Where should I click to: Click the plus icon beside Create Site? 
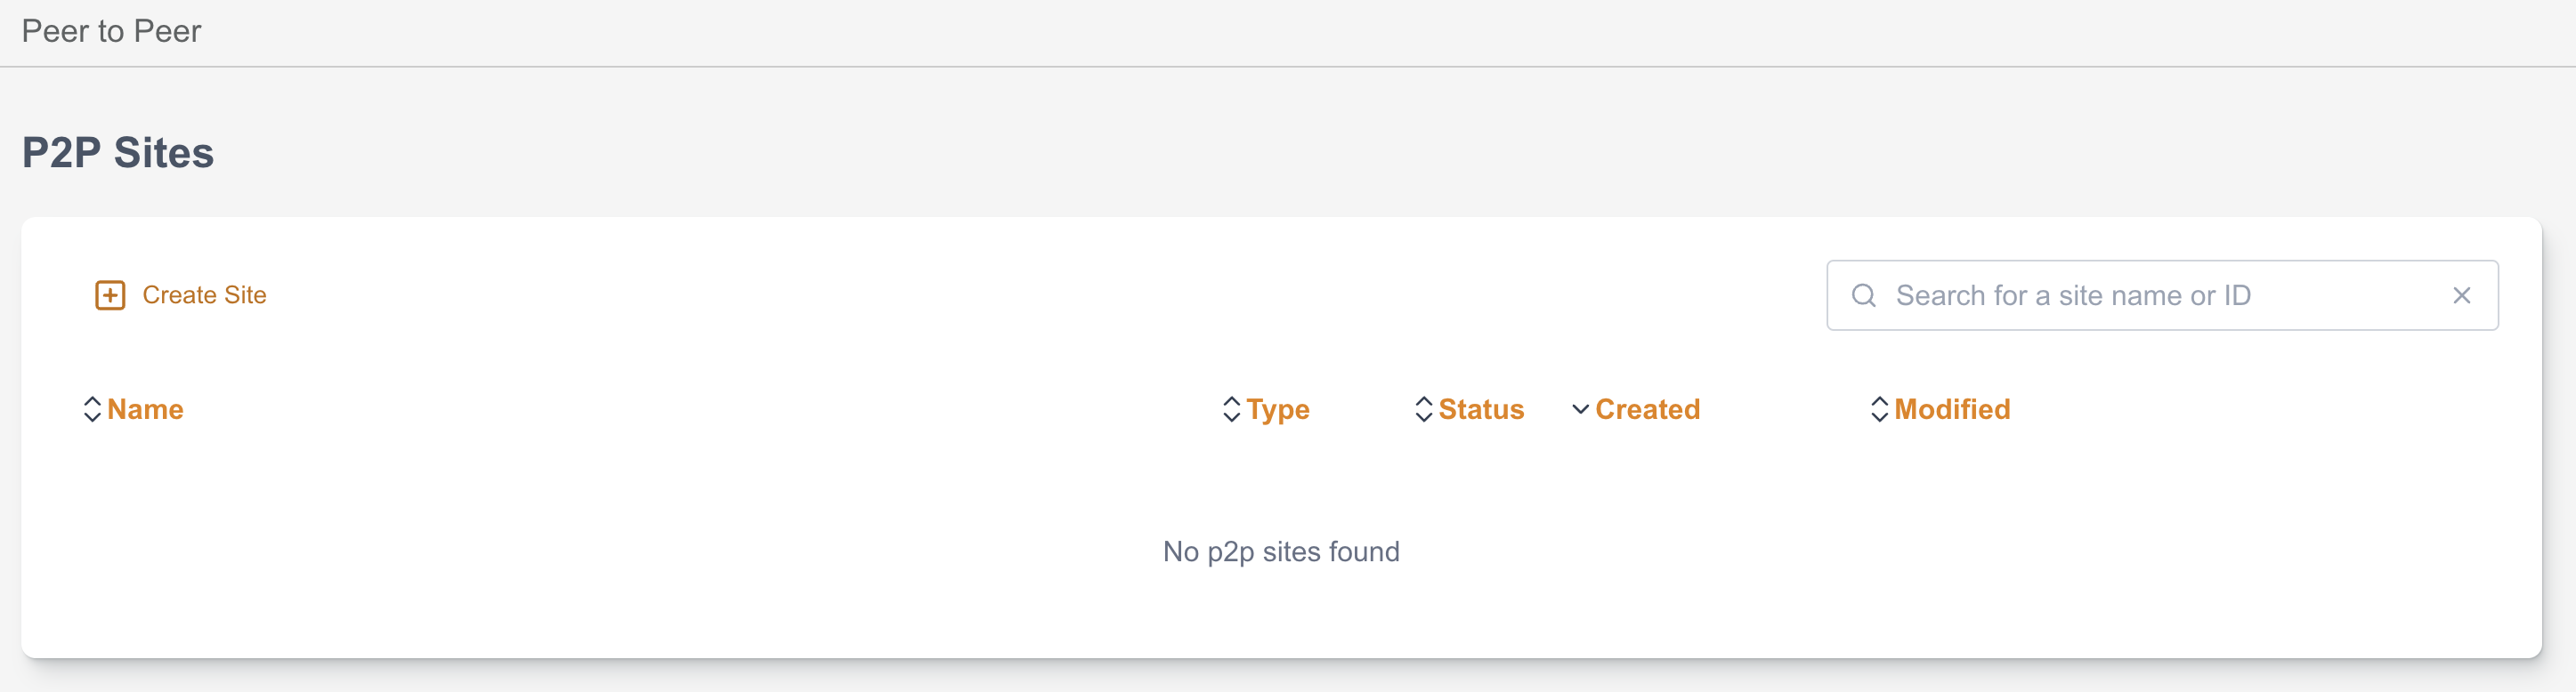tap(109, 294)
